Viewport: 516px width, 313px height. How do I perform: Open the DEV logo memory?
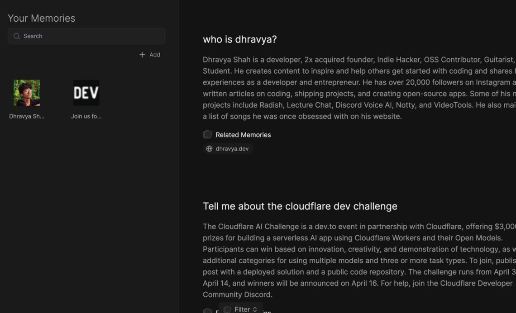(86, 93)
